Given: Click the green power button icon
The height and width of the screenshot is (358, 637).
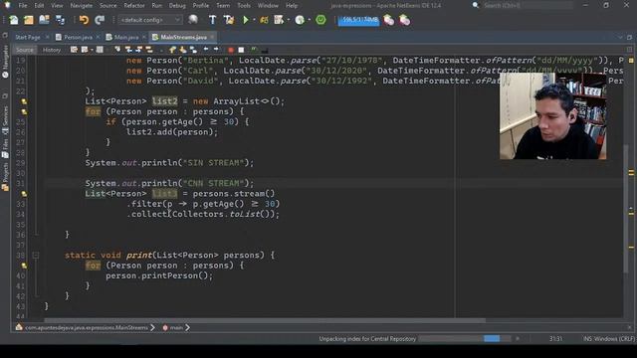Looking at the screenshot, I should (x=320, y=20).
